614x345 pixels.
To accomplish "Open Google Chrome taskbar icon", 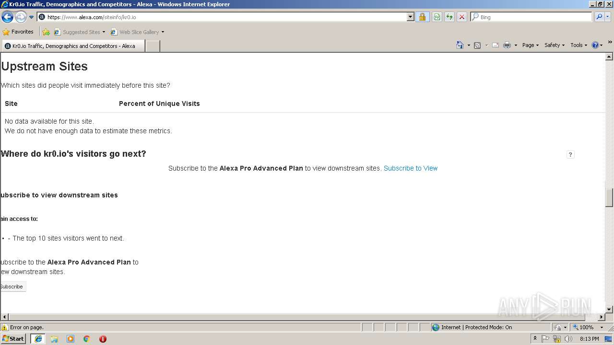I will 87,339.
